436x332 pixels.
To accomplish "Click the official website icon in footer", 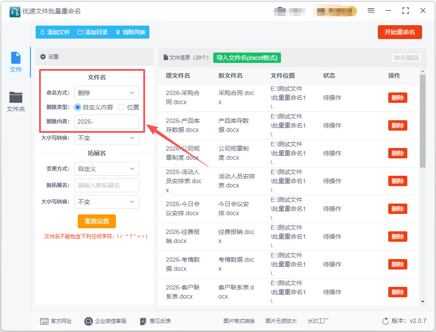I will click(44, 321).
